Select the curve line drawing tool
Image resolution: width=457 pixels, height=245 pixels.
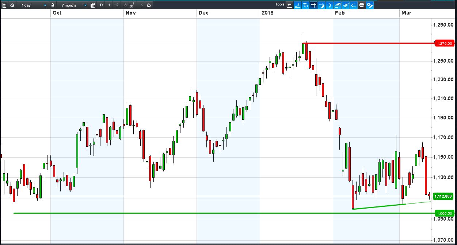[x=297, y=5]
